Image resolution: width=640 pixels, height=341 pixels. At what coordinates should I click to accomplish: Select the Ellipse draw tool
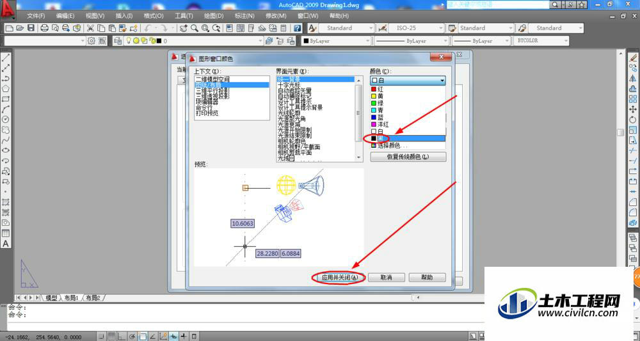coord(6,150)
